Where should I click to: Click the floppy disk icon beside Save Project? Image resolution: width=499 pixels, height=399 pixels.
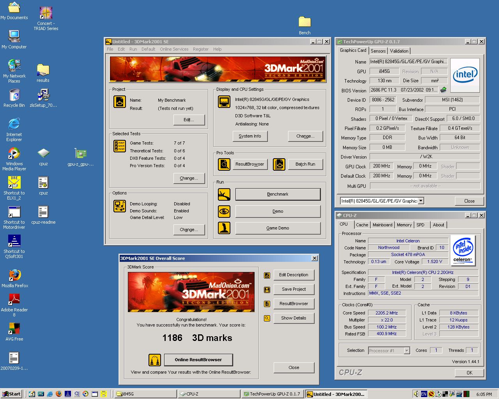267,290
